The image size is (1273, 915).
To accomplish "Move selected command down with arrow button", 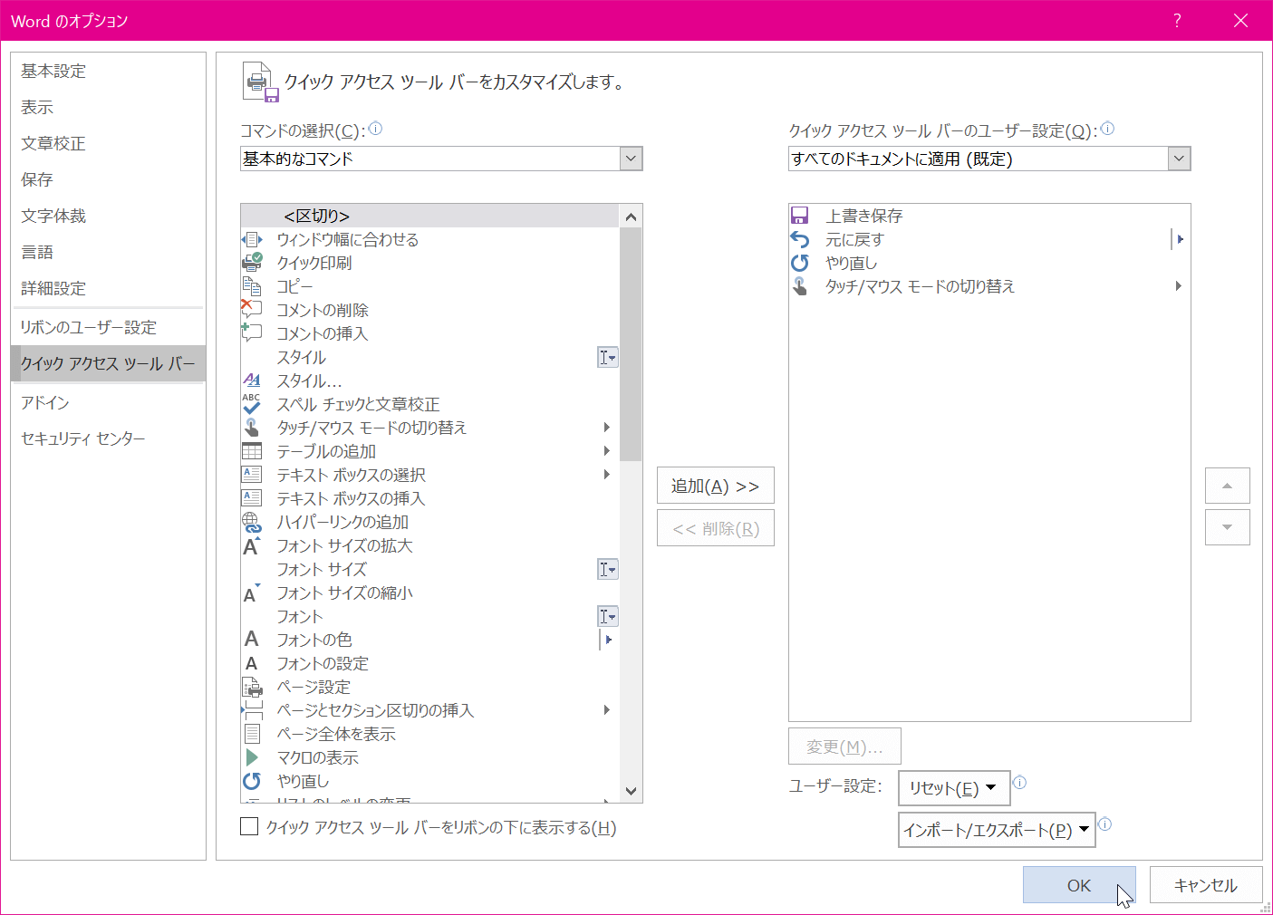I will click(x=1228, y=527).
